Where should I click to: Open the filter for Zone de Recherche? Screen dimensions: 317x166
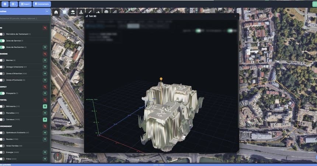pyautogui.click(x=45, y=47)
